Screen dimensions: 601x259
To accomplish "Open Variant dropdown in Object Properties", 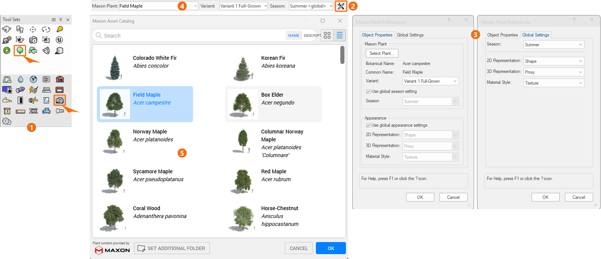I will point(431,81).
